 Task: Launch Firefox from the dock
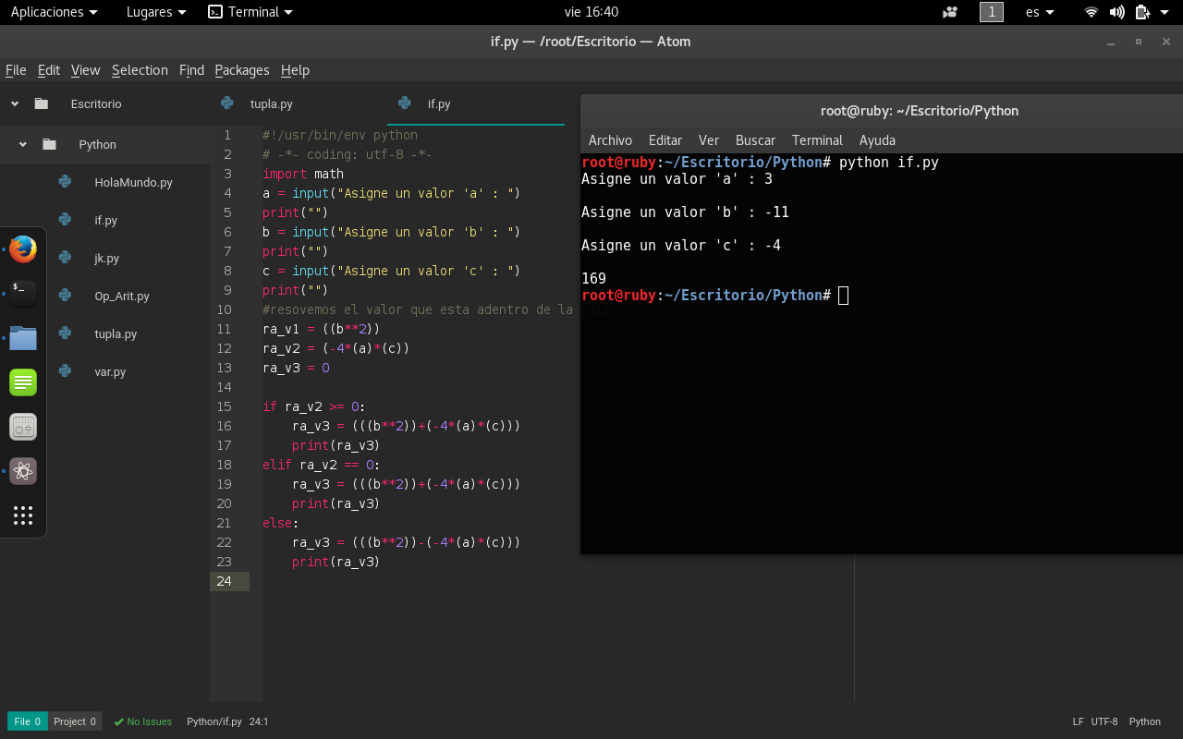(23, 249)
